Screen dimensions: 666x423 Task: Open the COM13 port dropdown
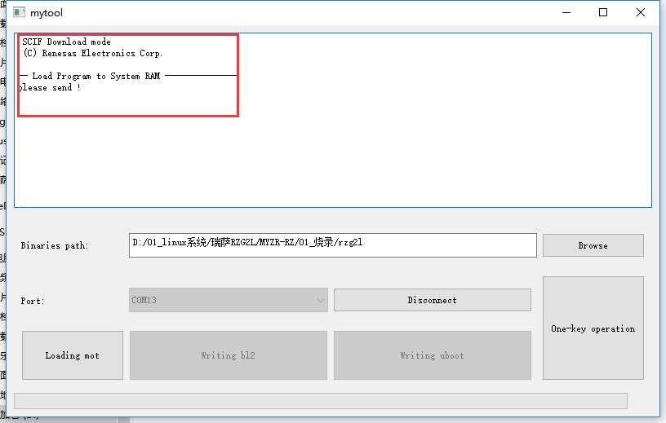(228, 300)
